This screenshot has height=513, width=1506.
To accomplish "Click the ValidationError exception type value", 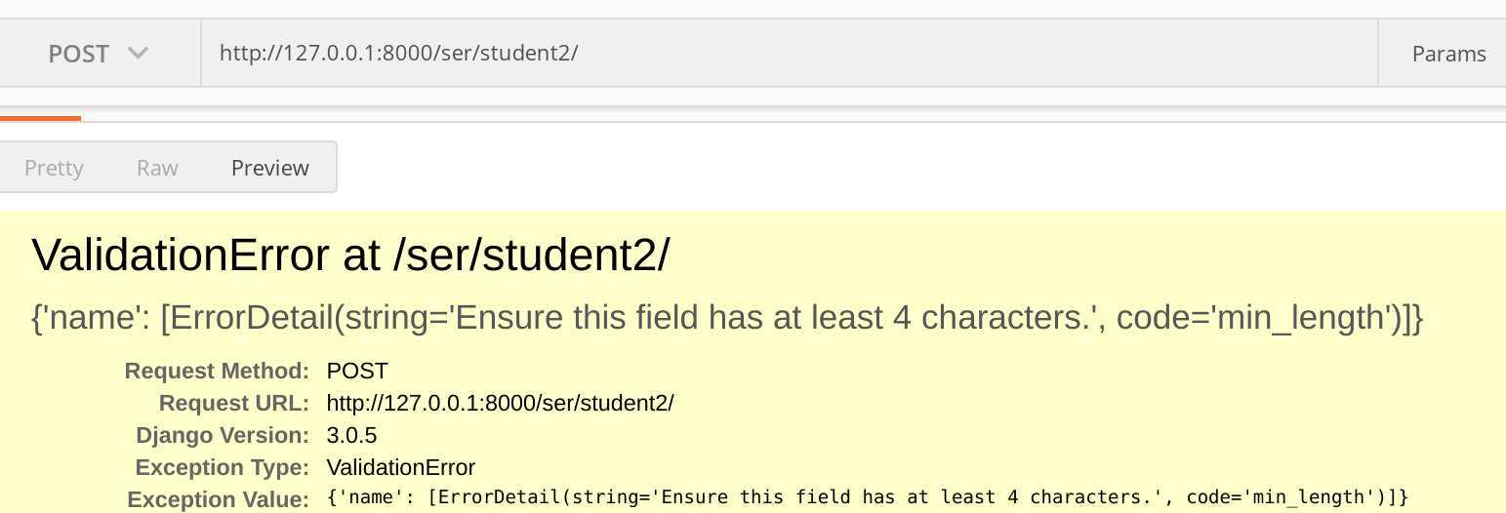I will [x=400, y=467].
